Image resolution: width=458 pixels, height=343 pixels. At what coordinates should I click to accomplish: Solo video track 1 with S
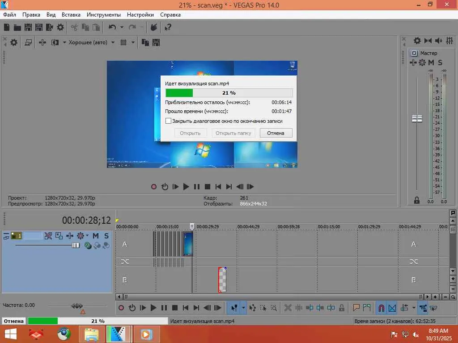[x=106, y=236]
